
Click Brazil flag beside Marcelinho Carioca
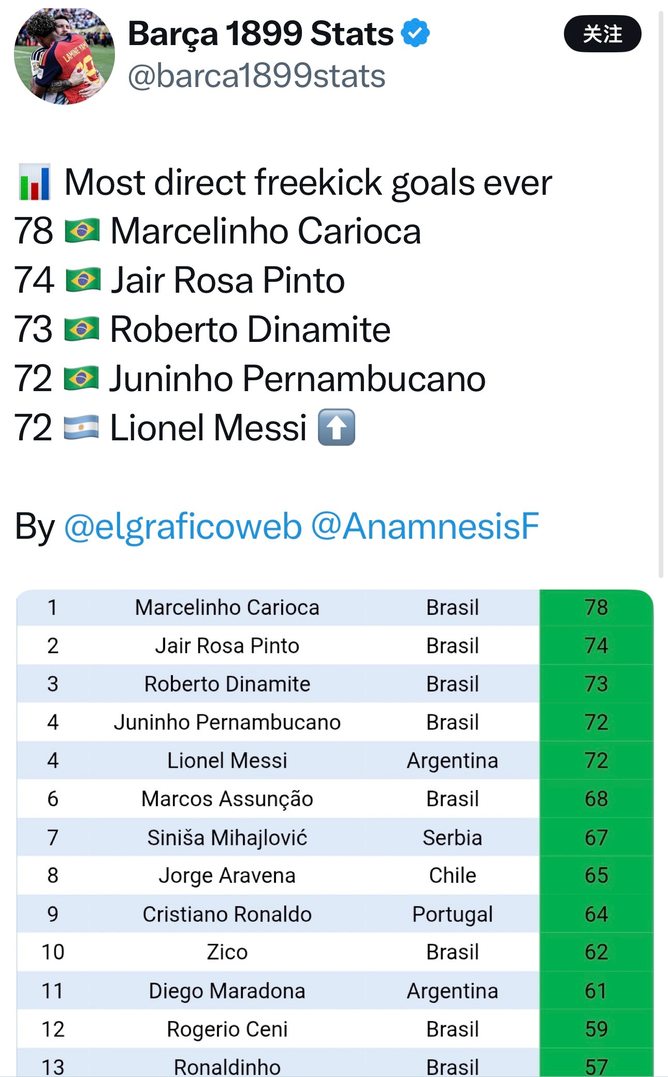tap(82, 231)
